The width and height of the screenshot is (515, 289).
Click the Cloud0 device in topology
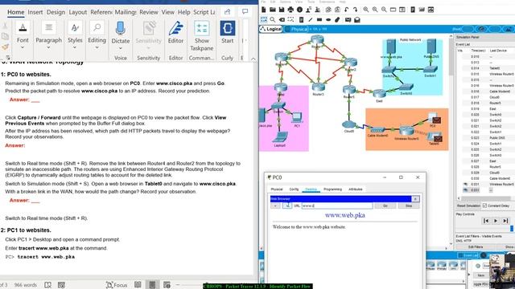click(348, 125)
